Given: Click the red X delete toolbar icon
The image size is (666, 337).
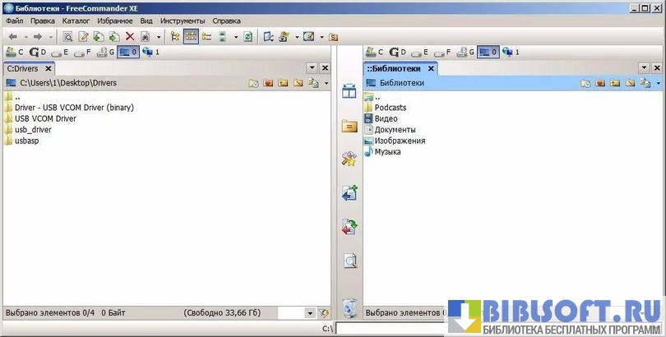Looking at the screenshot, I should point(129,36).
